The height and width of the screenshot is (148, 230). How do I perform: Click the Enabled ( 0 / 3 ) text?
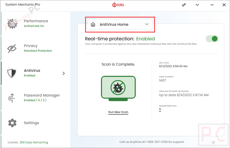pos(35,100)
